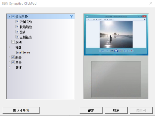
Task: Toggle the 双指滚动 checkbox
Action: click(x=17, y=21)
